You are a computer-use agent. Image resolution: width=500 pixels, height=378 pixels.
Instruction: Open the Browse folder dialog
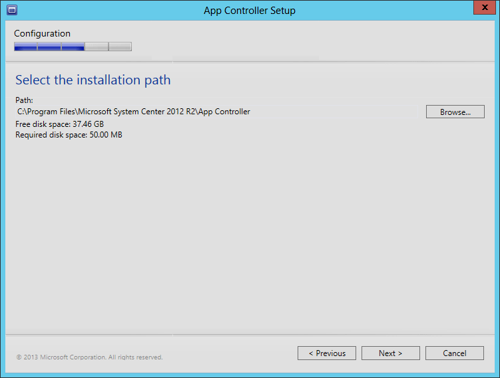point(455,112)
